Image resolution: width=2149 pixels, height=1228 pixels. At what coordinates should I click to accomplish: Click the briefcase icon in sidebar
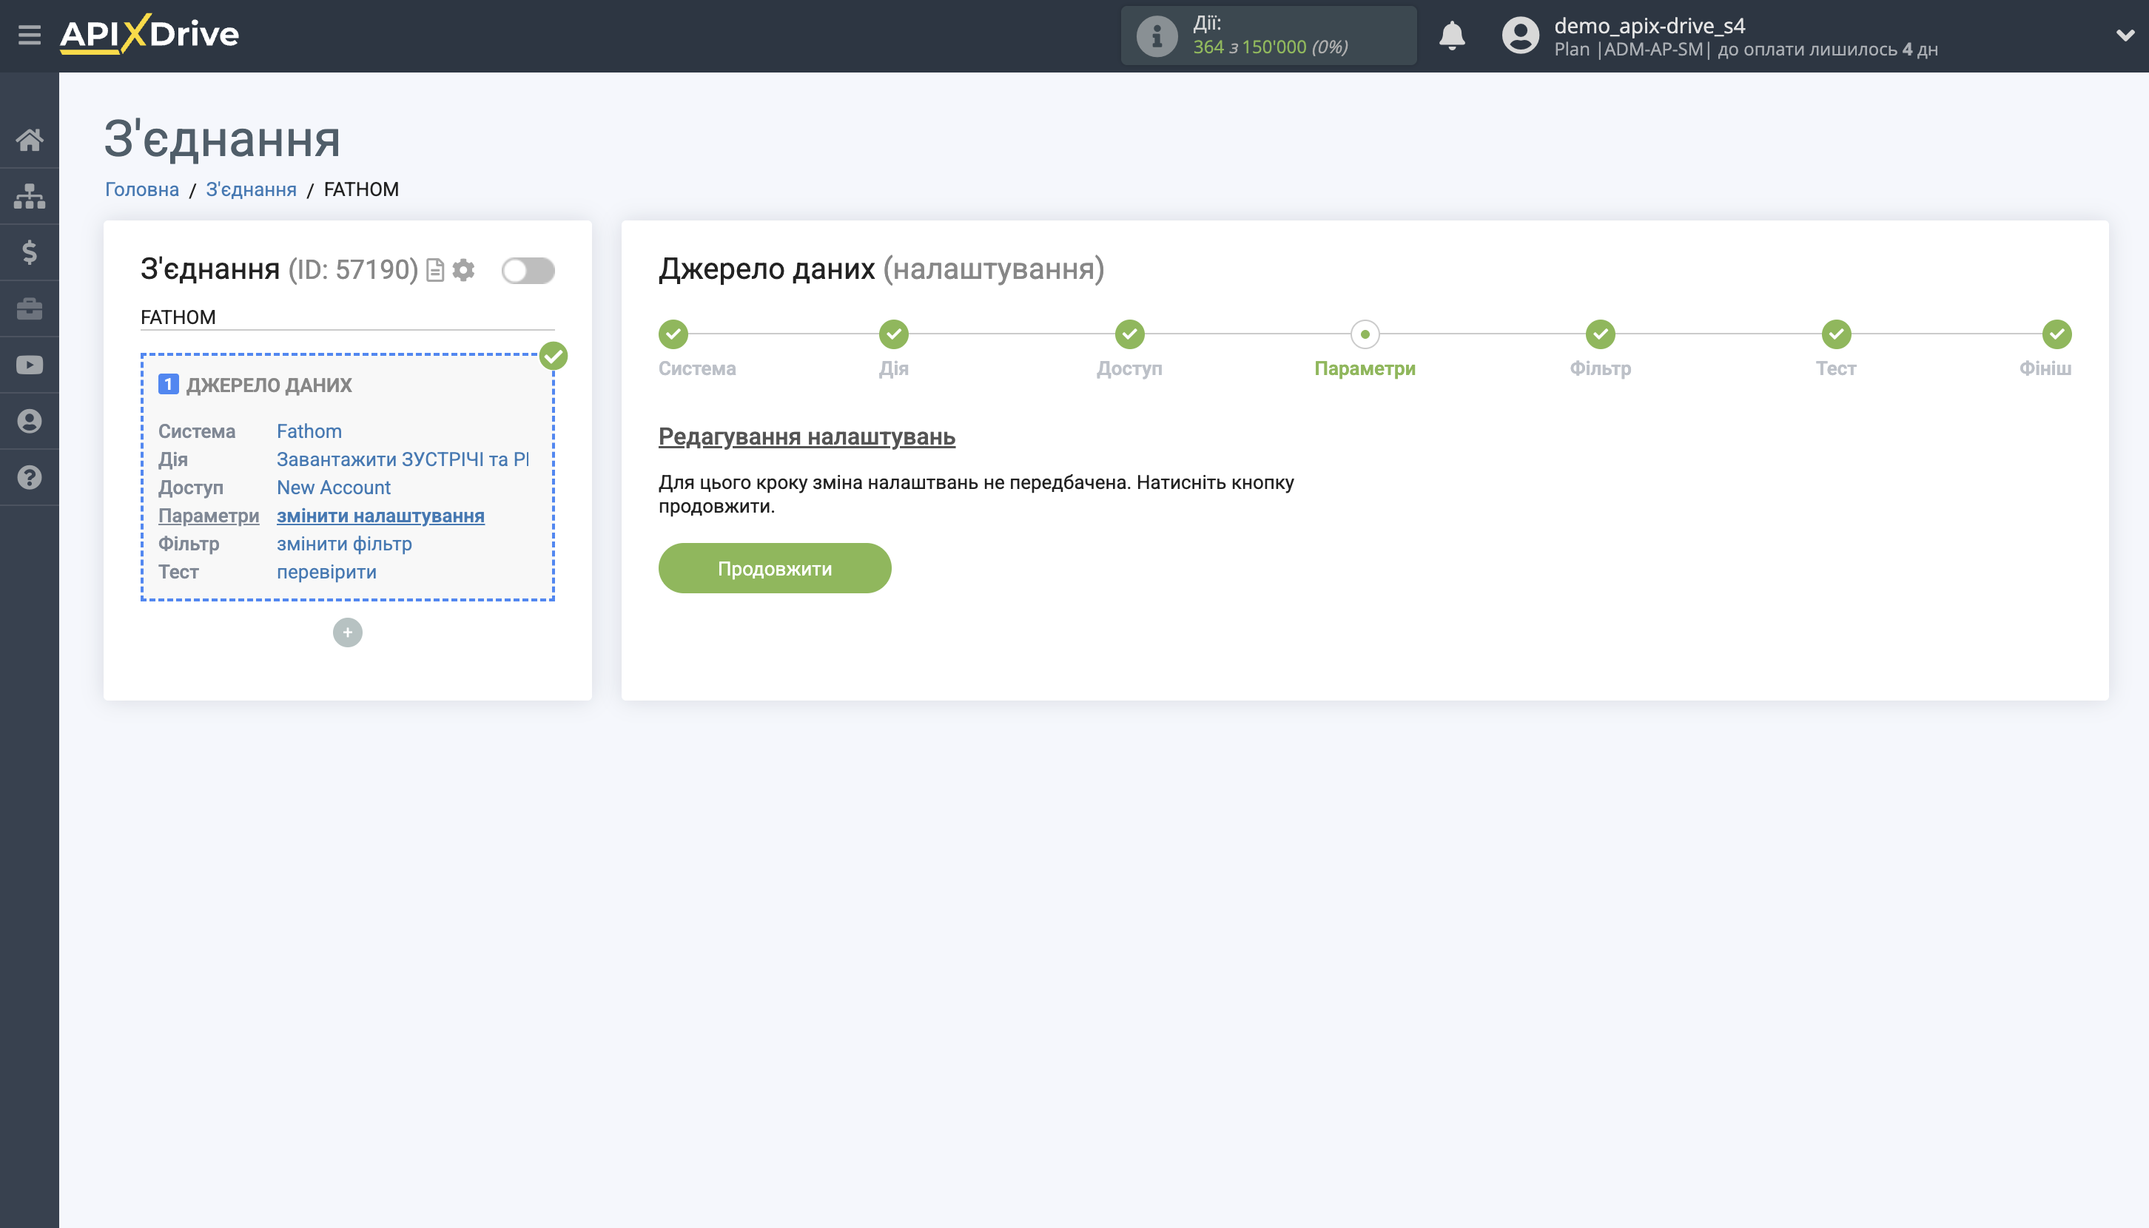30,308
